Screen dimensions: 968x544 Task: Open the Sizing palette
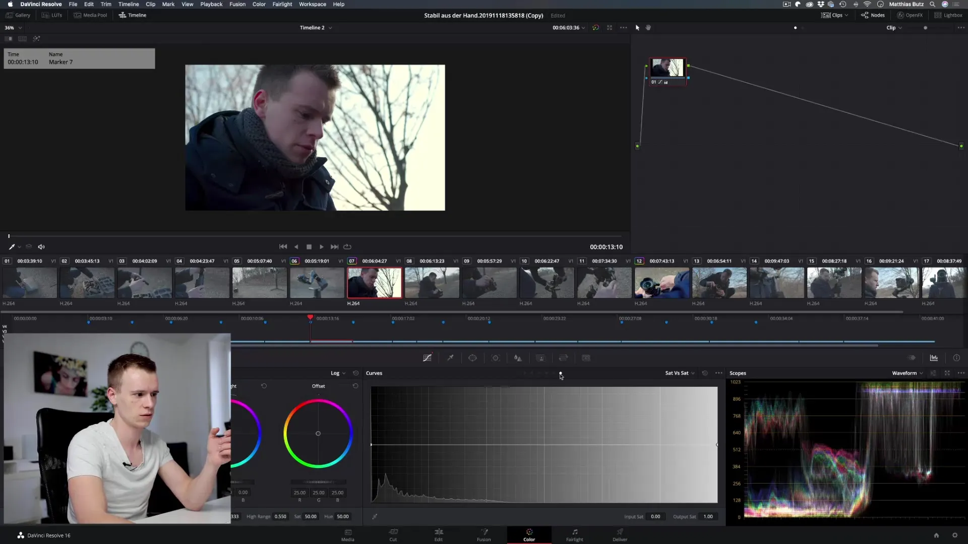pyautogui.click(x=563, y=358)
